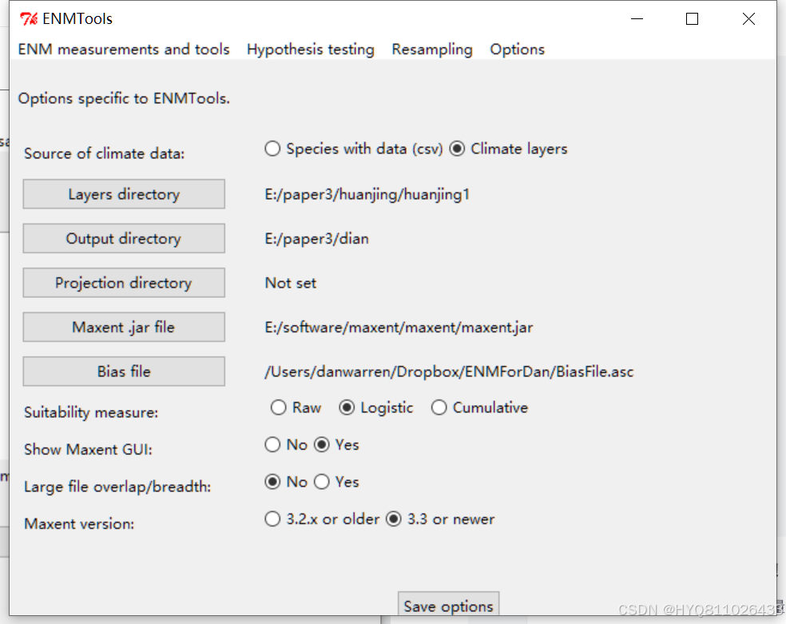Click 'Options specific to ENMTools.' heading
This screenshot has height=624, width=786.
pyautogui.click(x=124, y=99)
